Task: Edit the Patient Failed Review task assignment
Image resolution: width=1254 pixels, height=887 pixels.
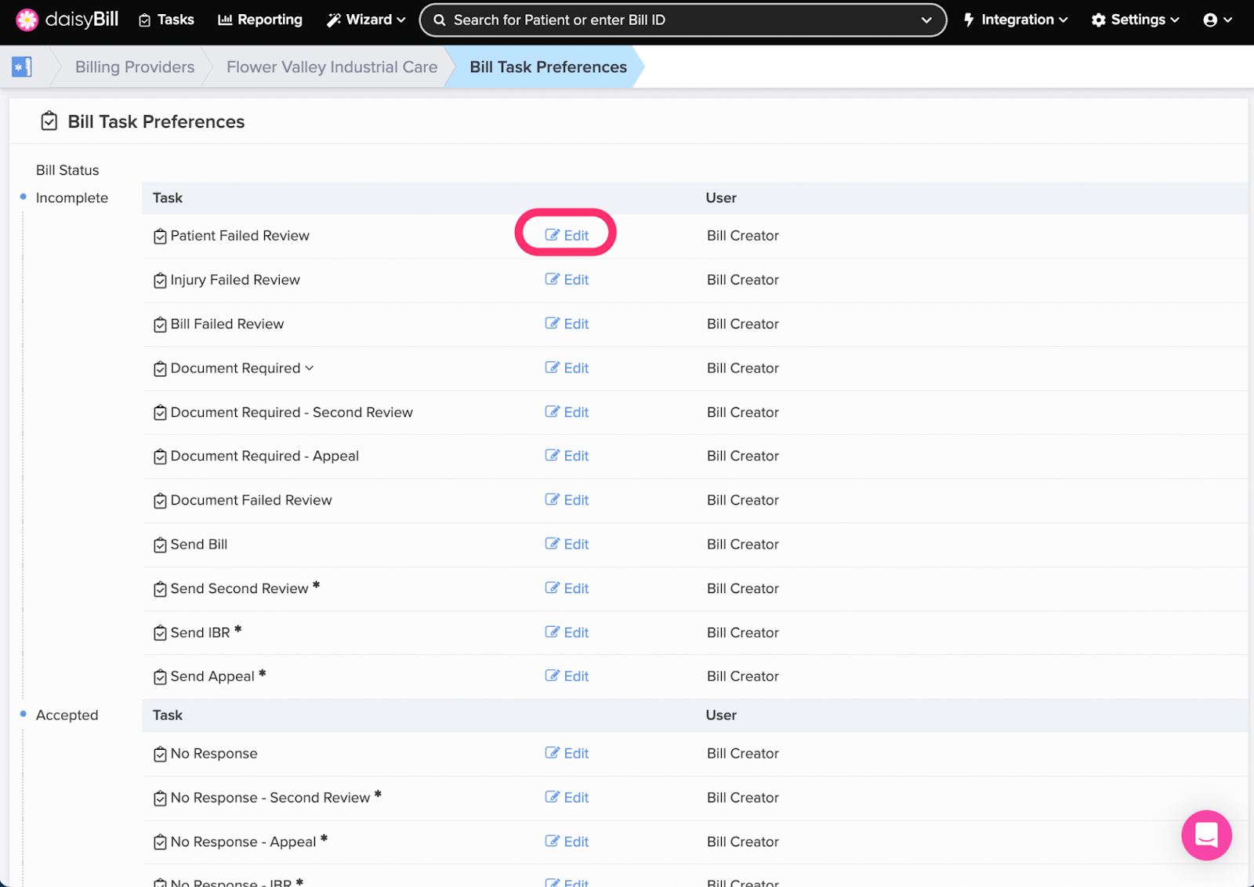Action: pos(567,234)
